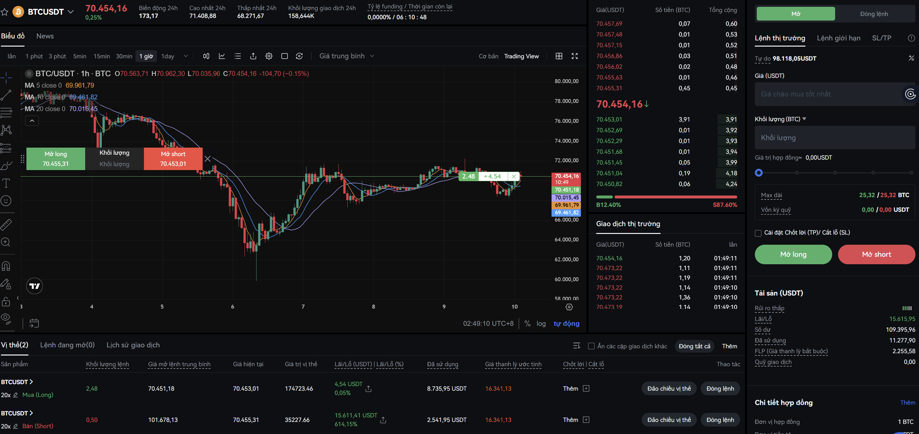The height and width of the screenshot is (434, 919).
Task: Select the 15min timeframe
Action: click(x=102, y=56)
